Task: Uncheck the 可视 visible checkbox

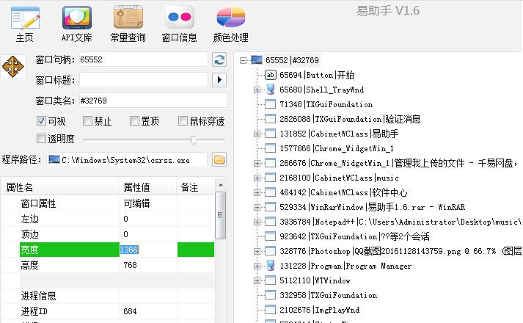Action: coord(41,121)
